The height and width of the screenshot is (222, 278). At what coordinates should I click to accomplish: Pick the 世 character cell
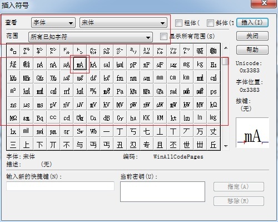click(x=187, y=144)
